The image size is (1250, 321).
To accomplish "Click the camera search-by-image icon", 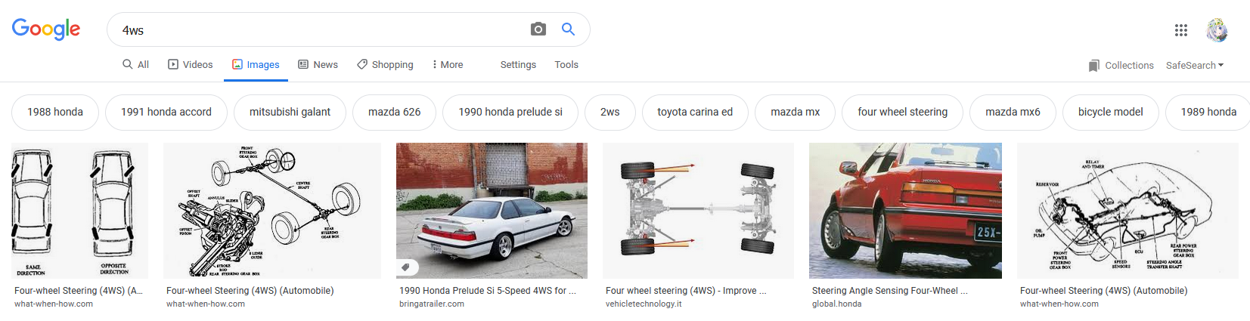I will (x=538, y=29).
